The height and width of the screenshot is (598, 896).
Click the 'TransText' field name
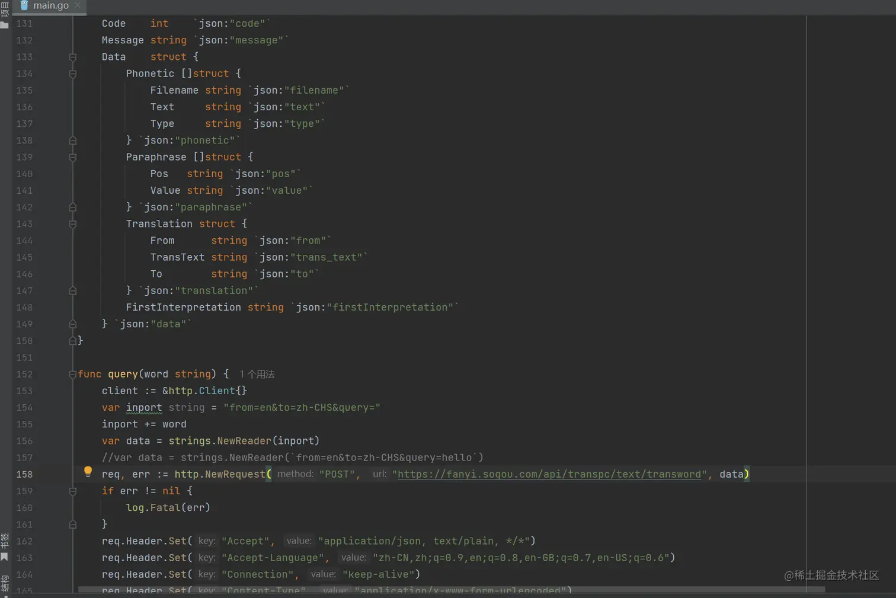[177, 257]
